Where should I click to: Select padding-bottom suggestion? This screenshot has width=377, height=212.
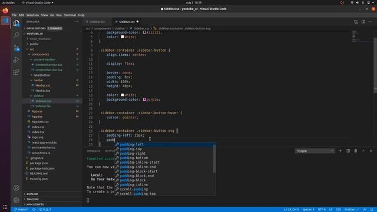point(164,158)
